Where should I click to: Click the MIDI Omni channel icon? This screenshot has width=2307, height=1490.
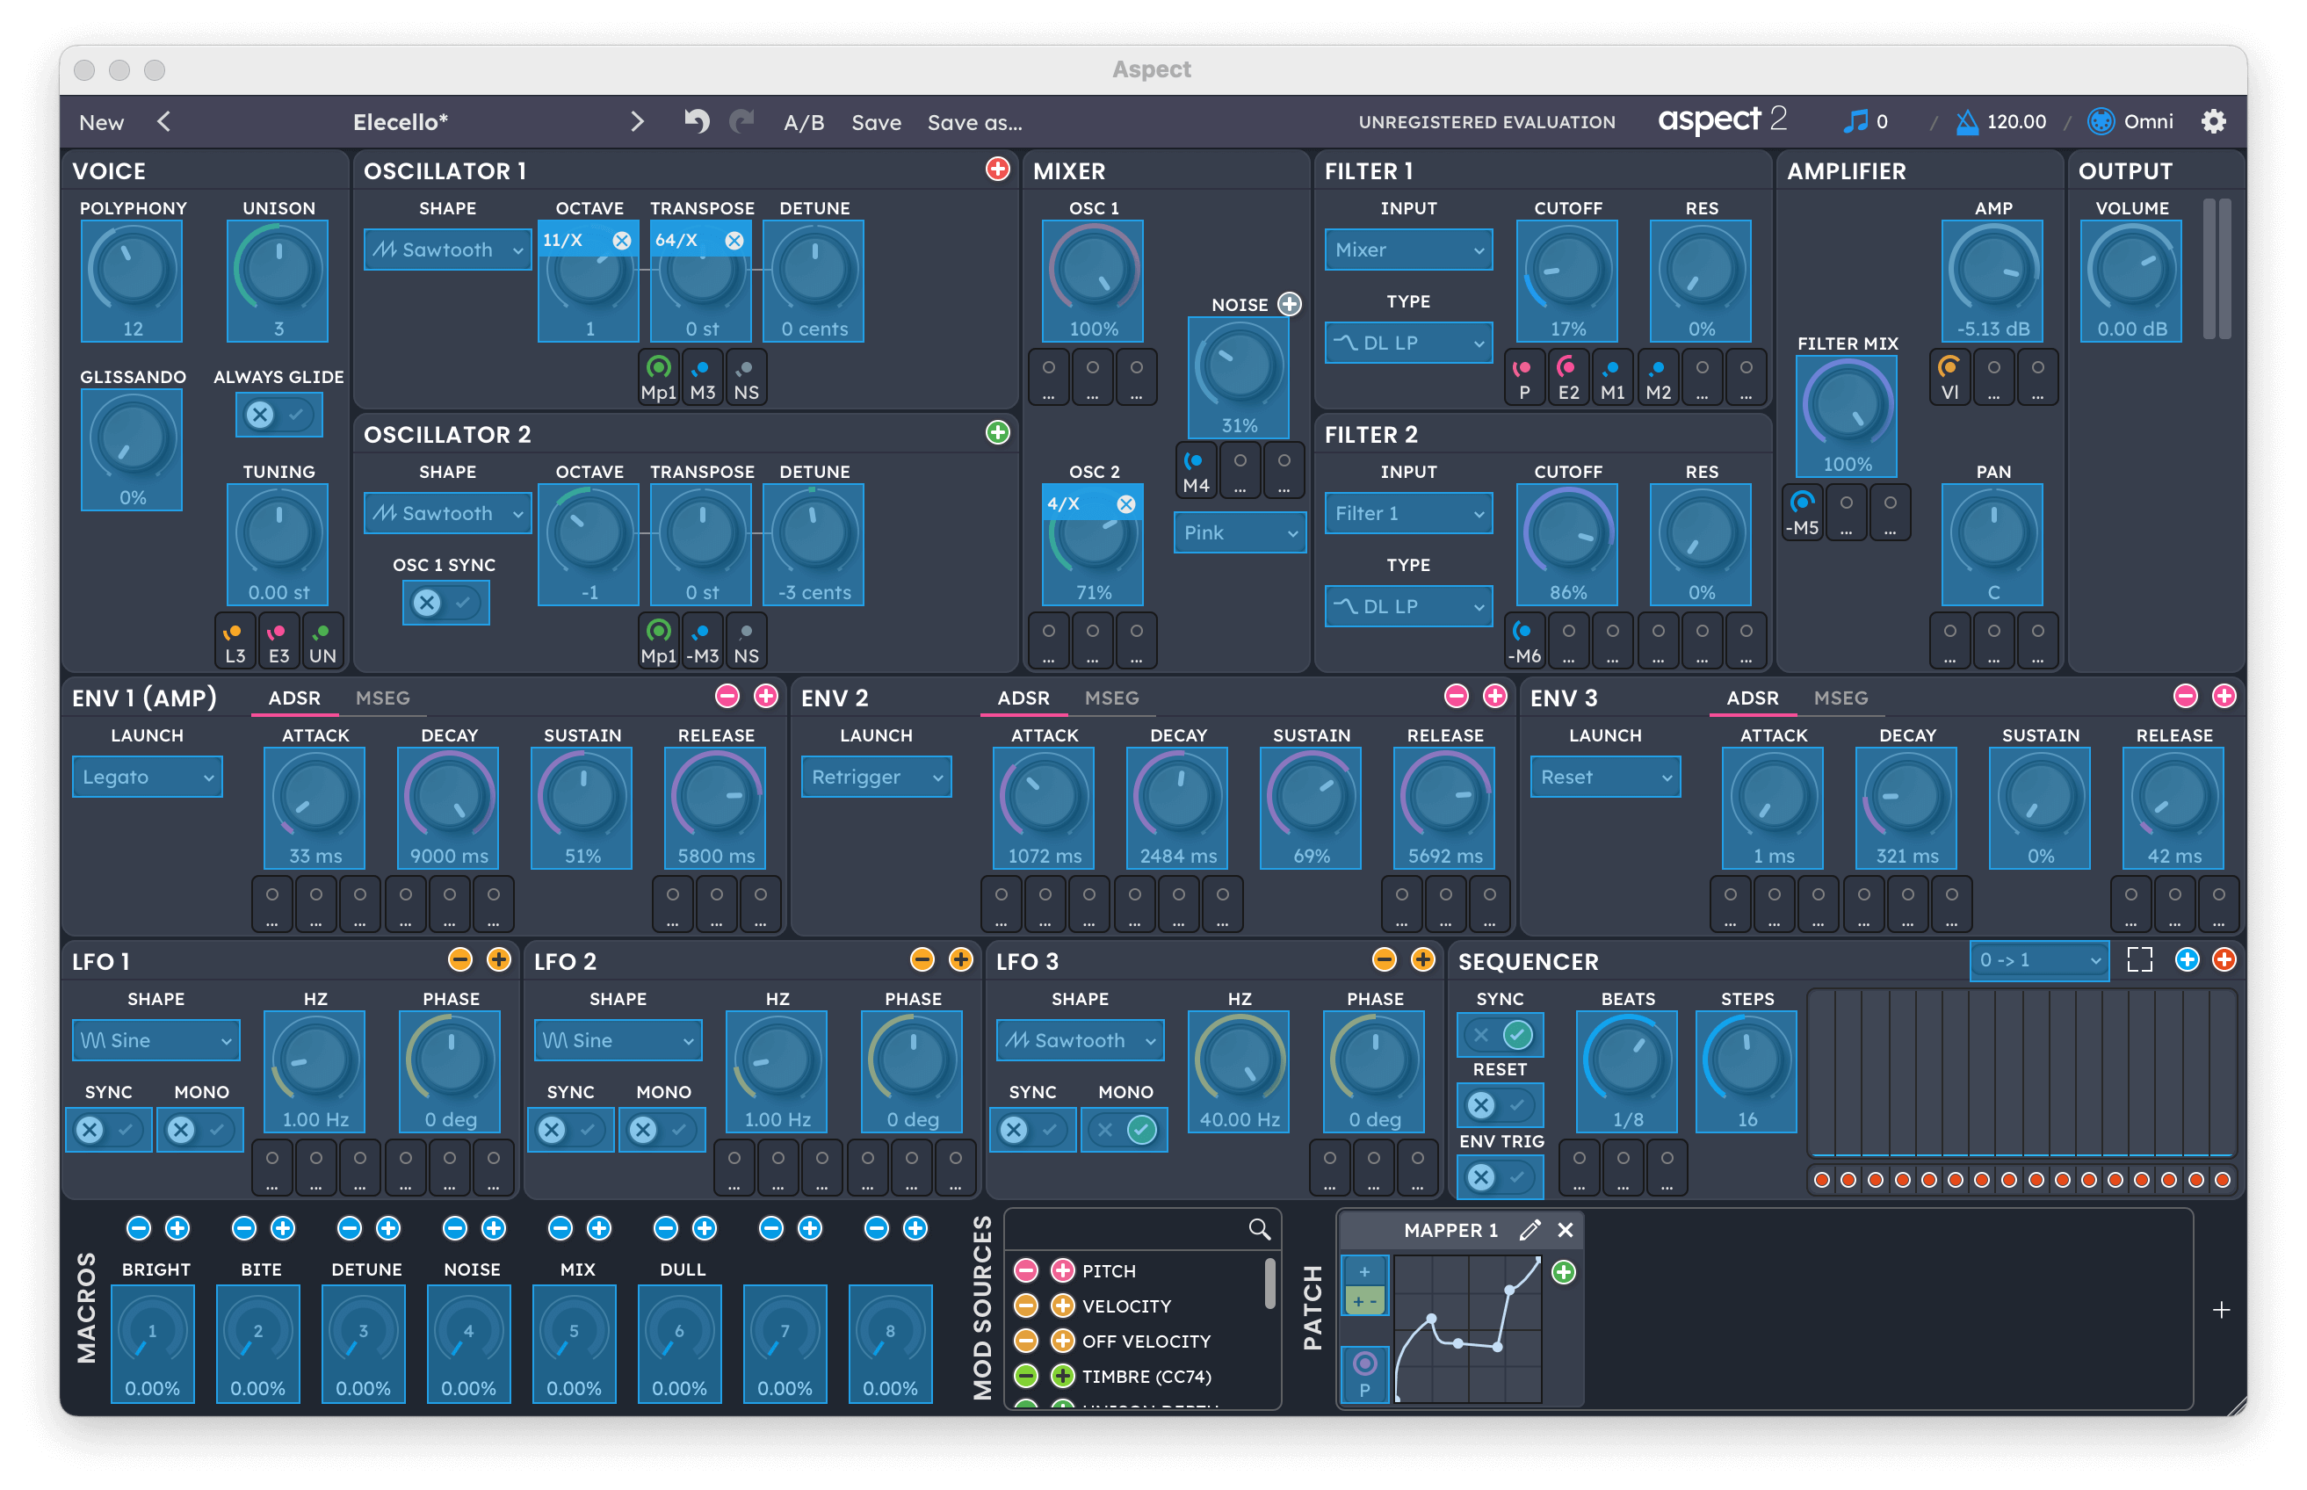click(2100, 121)
